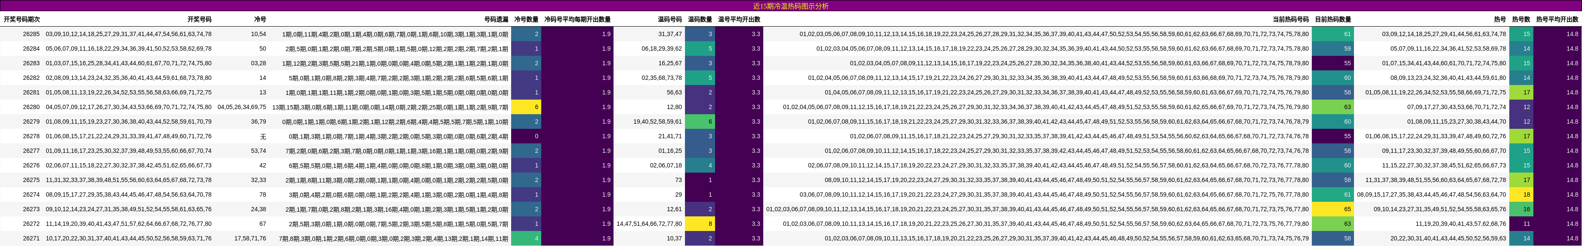Click green warm count cell '6' in row 26279
This screenshot has height=246, width=1582.
point(700,121)
